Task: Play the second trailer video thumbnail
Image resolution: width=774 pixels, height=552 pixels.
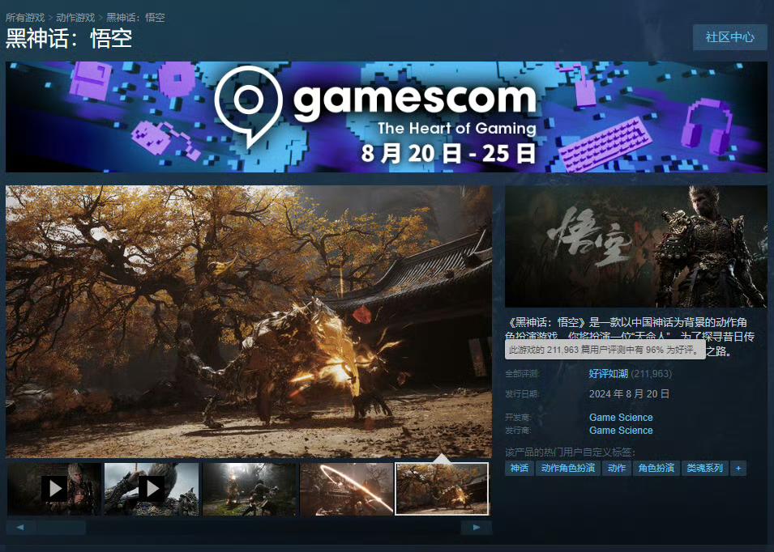Action: [x=152, y=488]
